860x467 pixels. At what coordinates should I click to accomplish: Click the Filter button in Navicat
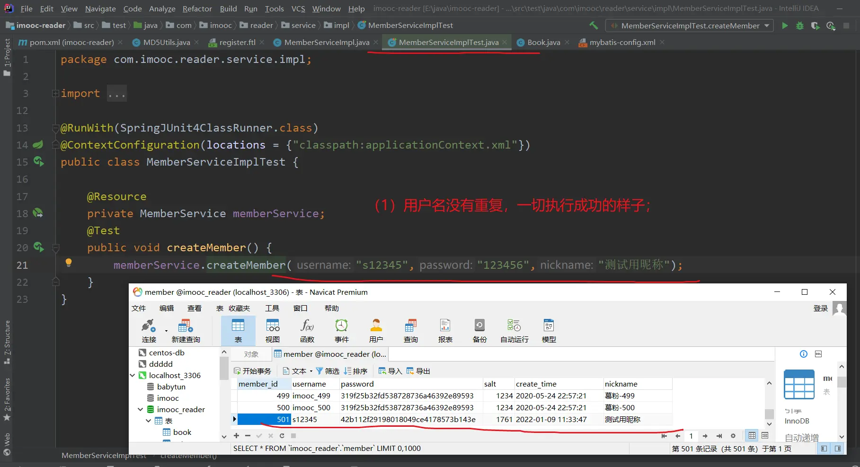pyautogui.click(x=328, y=371)
